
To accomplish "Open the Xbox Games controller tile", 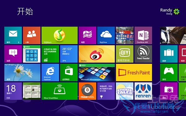I will point(169,72).
